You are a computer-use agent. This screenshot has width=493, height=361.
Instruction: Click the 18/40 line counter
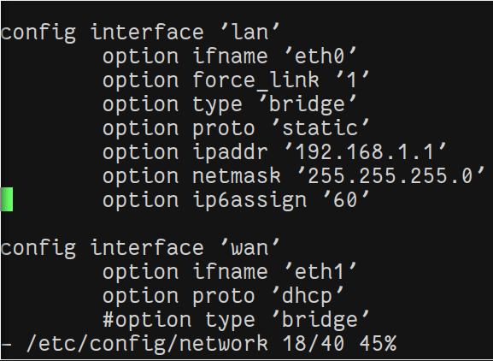coord(314,343)
